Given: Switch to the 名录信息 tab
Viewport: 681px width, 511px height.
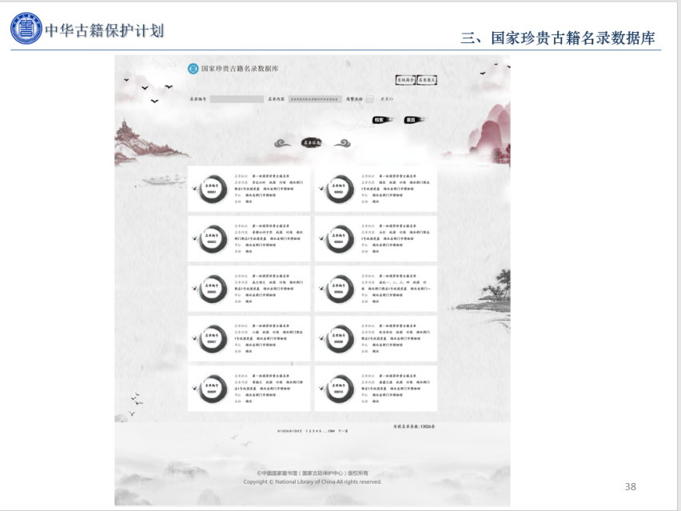Looking at the screenshot, I should coord(312,143).
